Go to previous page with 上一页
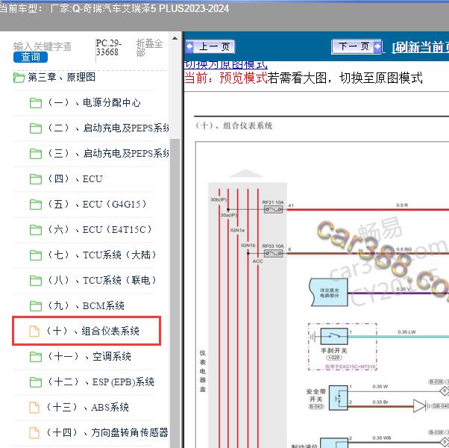This screenshot has width=449, height=448. tap(210, 47)
